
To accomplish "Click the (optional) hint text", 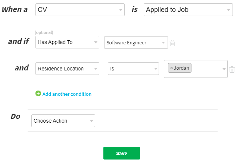I will (44, 32).
